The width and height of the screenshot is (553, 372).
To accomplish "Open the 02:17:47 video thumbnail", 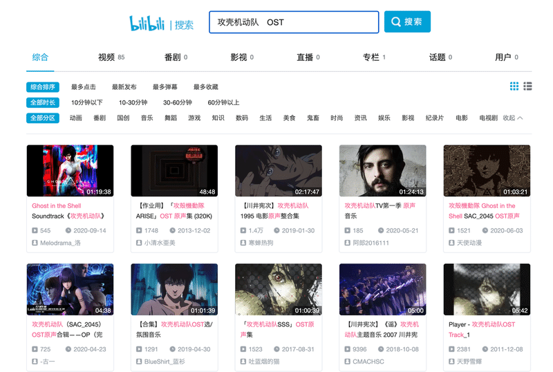I will tap(279, 171).
